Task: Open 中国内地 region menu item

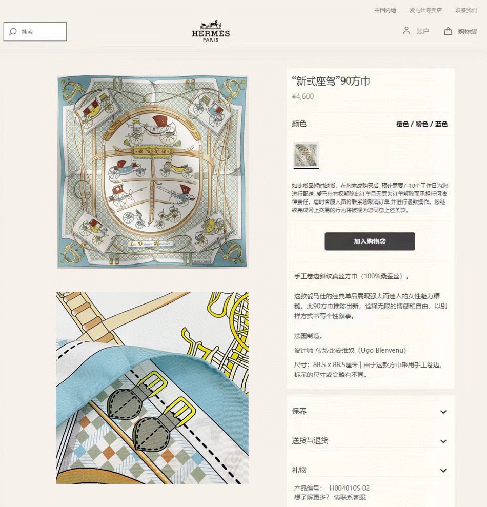Action: [385, 10]
